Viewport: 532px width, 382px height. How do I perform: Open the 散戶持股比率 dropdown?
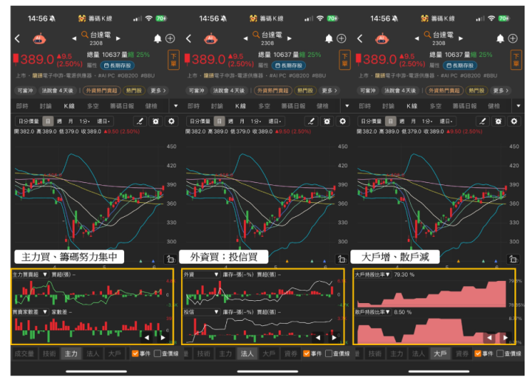(373, 312)
